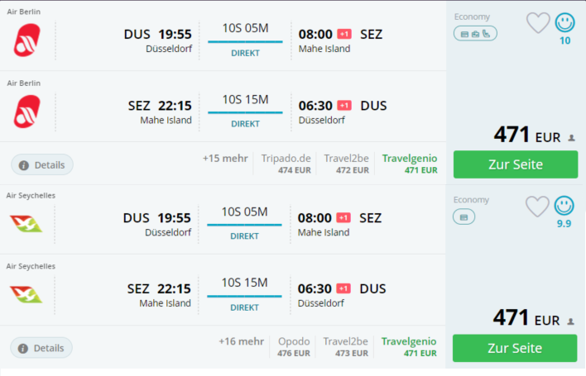586x376 pixels.
Task: Click Air Berlin logo on outbound flight
Action: 27,40
